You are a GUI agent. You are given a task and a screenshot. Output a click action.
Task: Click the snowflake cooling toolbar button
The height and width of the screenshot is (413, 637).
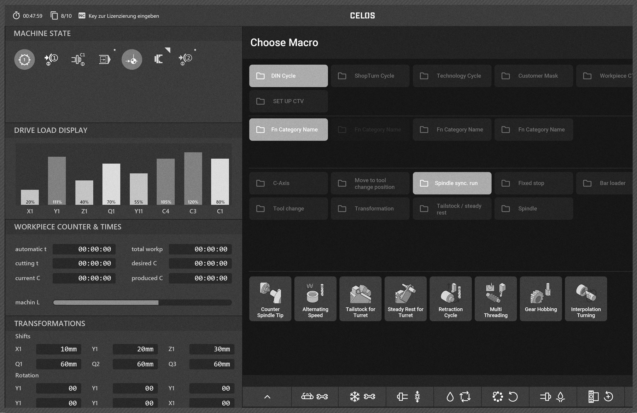[x=362, y=397]
